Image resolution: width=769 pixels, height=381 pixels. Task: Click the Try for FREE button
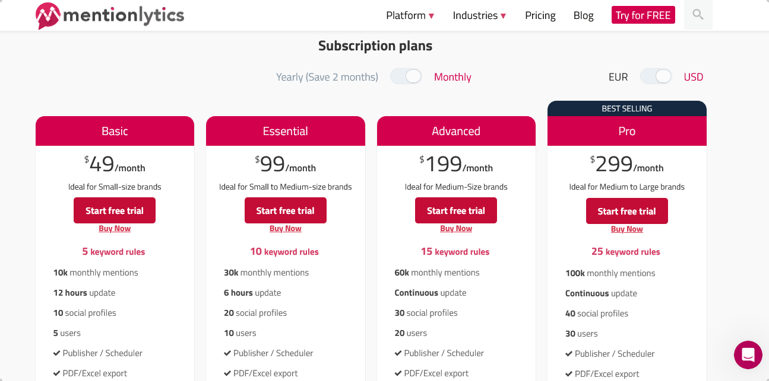coord(643,15)
